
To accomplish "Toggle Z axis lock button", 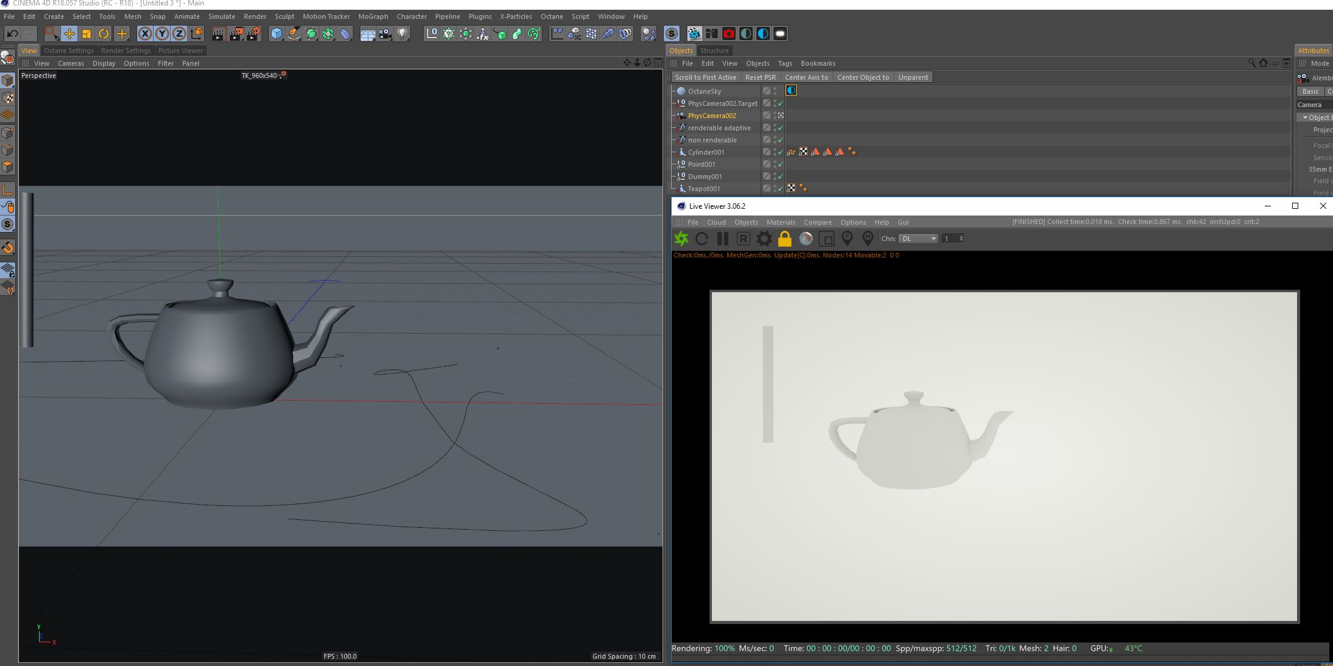I will click(179, 34).
